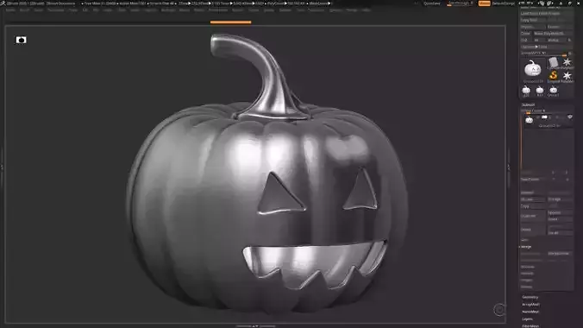Click the Del All button

click(560, 233)
